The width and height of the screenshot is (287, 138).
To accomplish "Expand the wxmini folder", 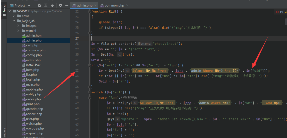I will coord(18,31).
